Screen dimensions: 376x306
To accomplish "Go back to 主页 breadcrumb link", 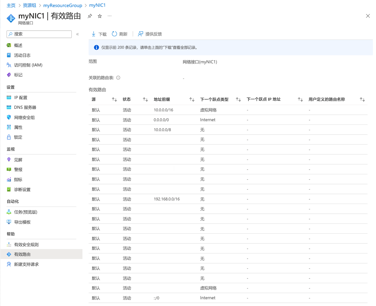I will [x=11, y=5].
